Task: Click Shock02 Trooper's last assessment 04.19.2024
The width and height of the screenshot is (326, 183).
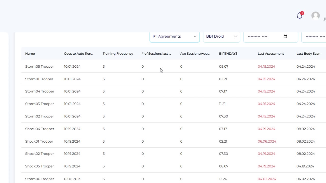Action: pyautogui.click(x=266, y=154)
